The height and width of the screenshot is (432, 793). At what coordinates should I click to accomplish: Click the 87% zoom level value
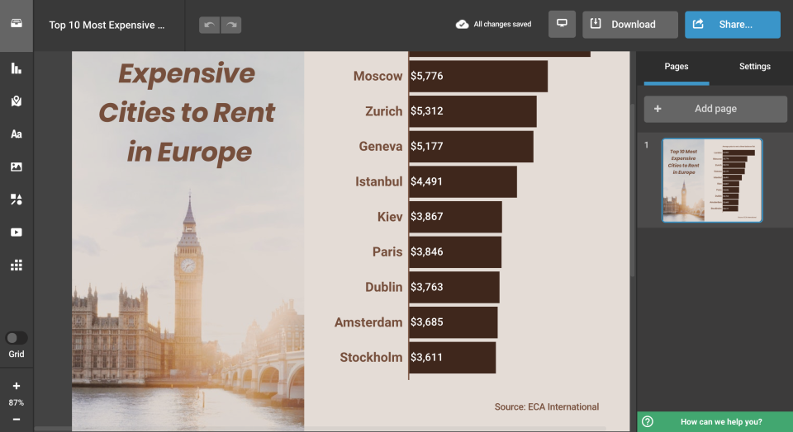click(x=17, y=402)
